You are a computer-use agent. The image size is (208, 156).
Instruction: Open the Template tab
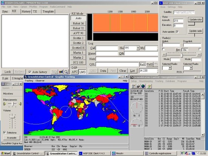coord(48,12)
